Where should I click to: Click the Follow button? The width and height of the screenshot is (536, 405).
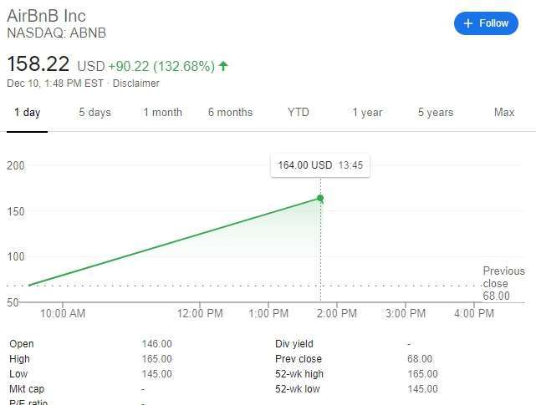click(486, 23)
